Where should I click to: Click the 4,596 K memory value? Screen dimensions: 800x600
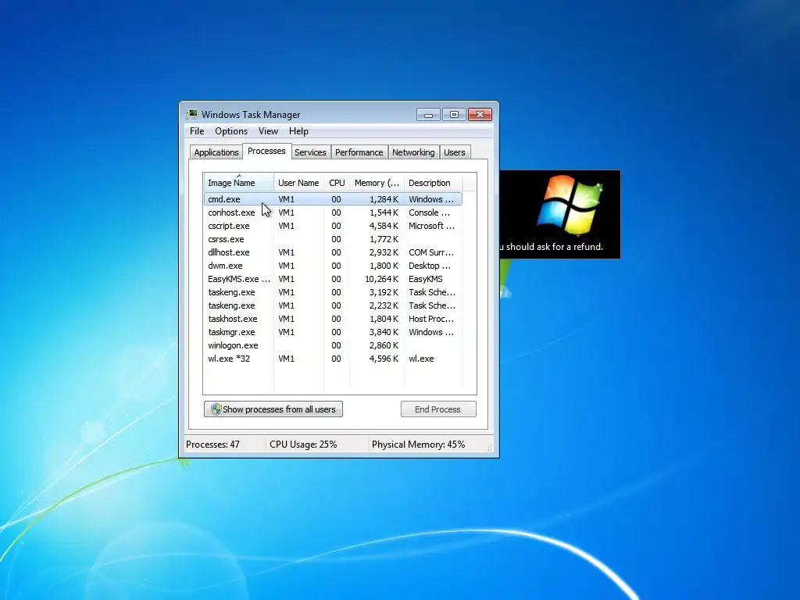pyautogui.click(x=384, y=358)
